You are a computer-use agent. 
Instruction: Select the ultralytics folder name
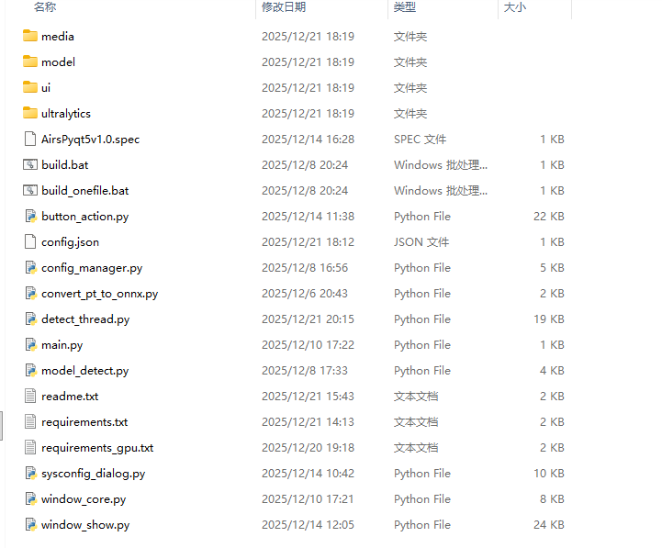click(x=66, y=114)
